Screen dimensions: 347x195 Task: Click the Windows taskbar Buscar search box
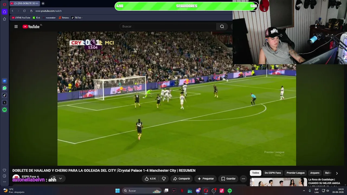click(142, 191)
